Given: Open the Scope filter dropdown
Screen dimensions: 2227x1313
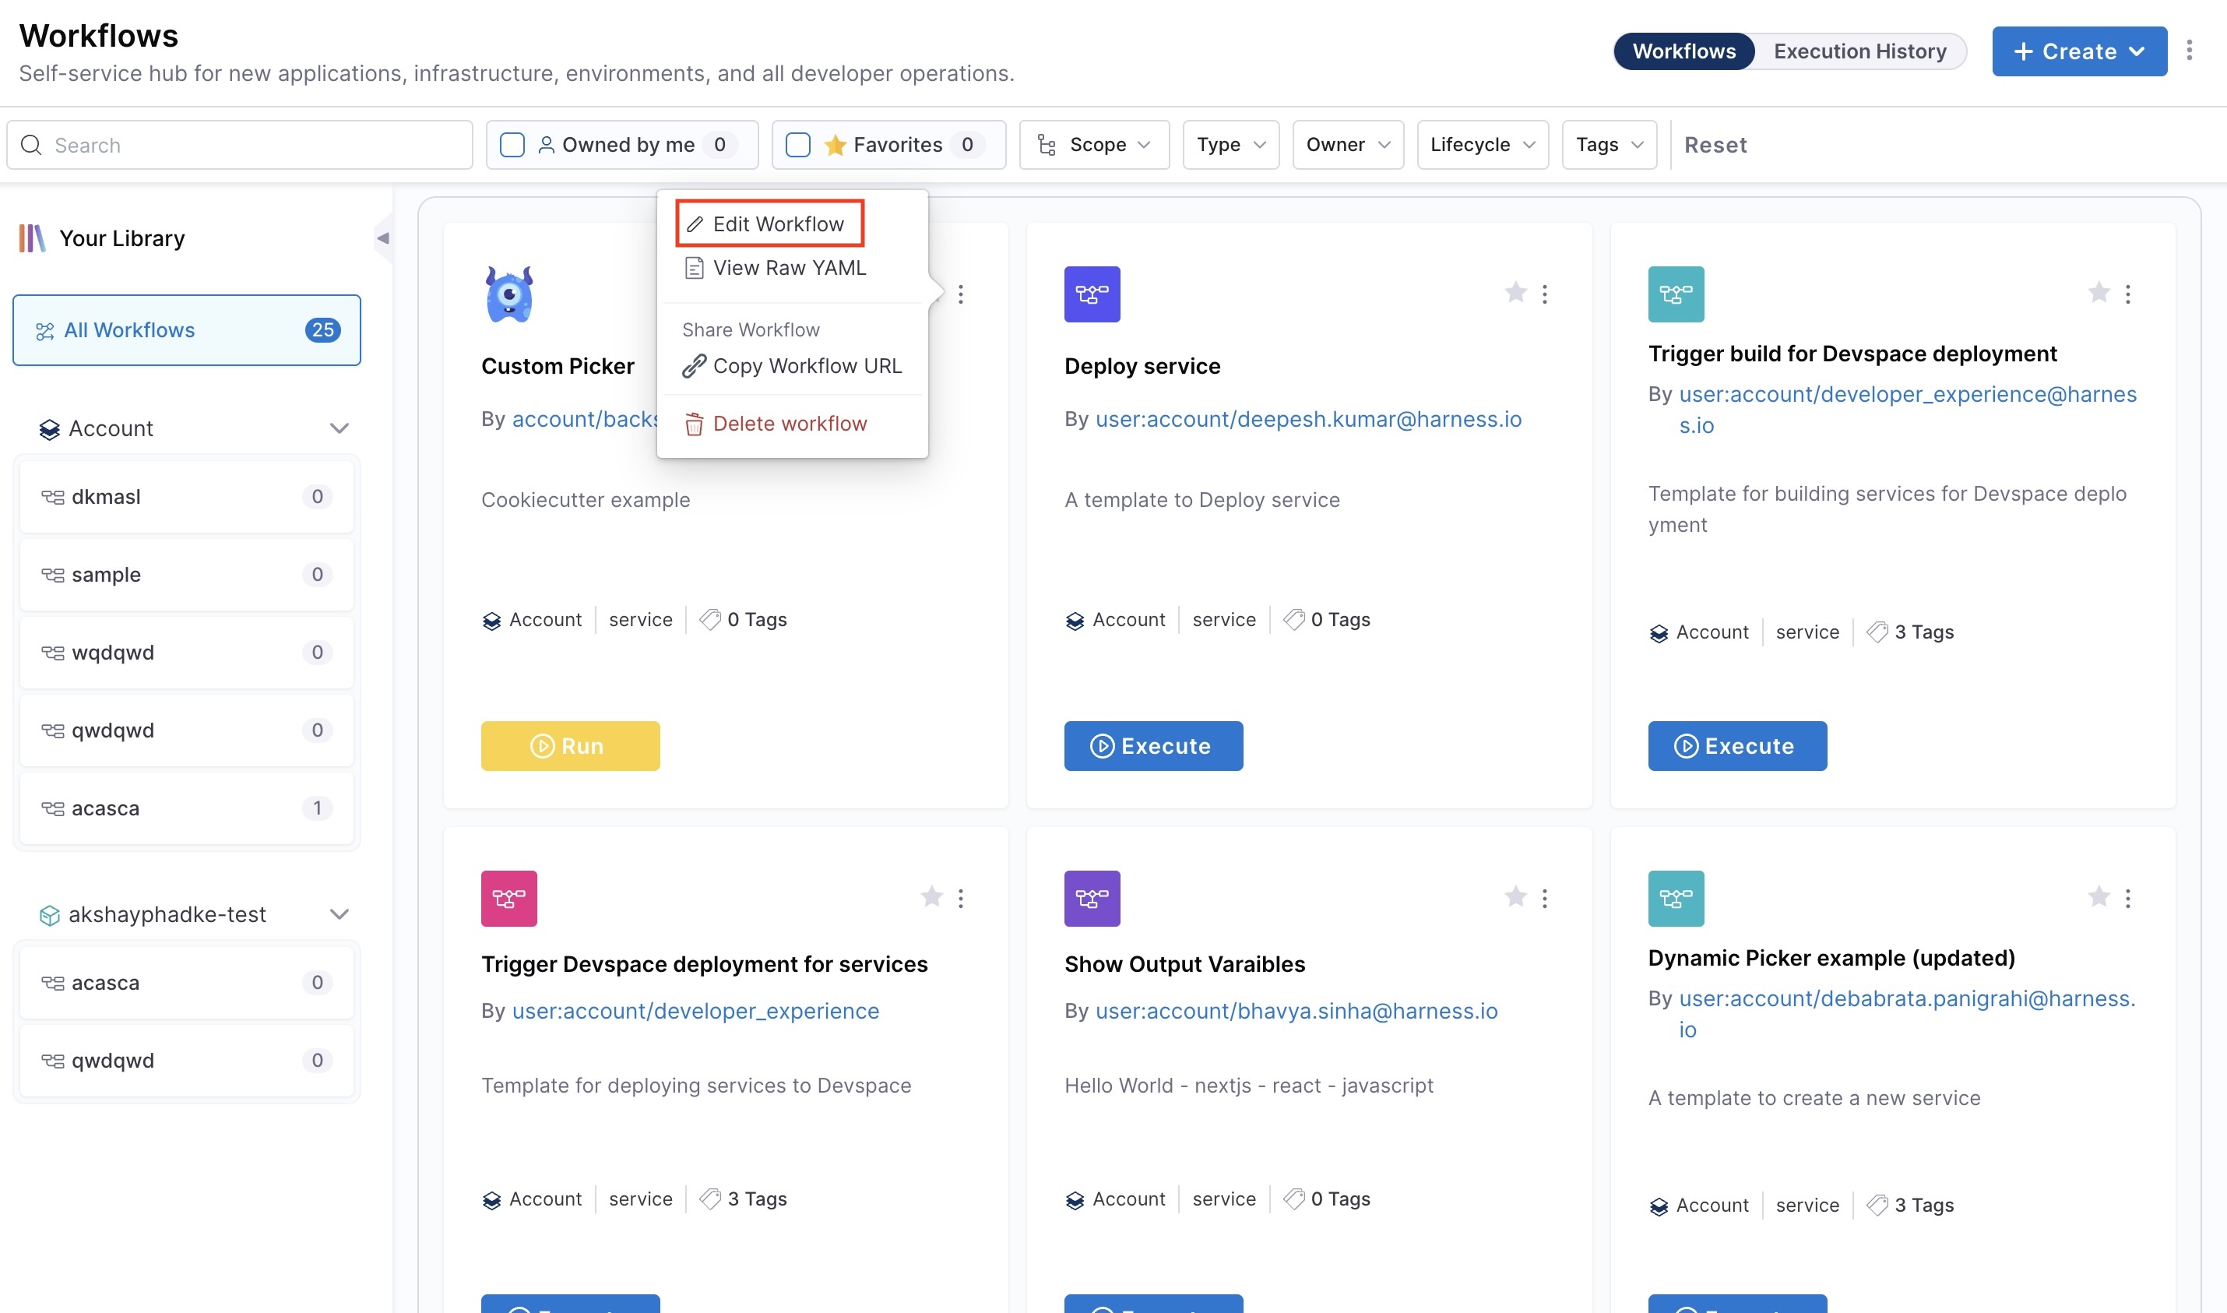Looking at the screenshot, I should 1094,144.
